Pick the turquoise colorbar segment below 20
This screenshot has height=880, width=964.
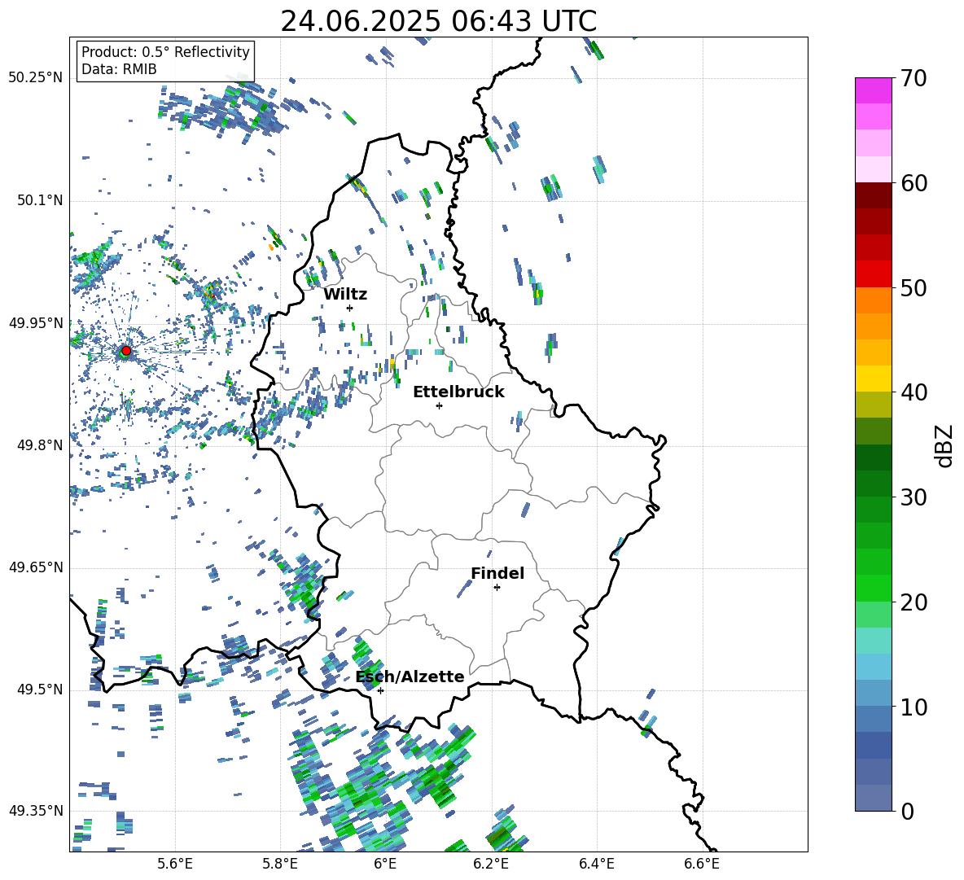point(873,641)
